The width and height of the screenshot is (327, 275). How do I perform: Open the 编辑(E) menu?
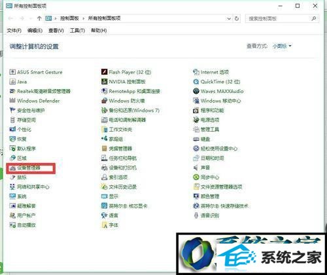35,31
